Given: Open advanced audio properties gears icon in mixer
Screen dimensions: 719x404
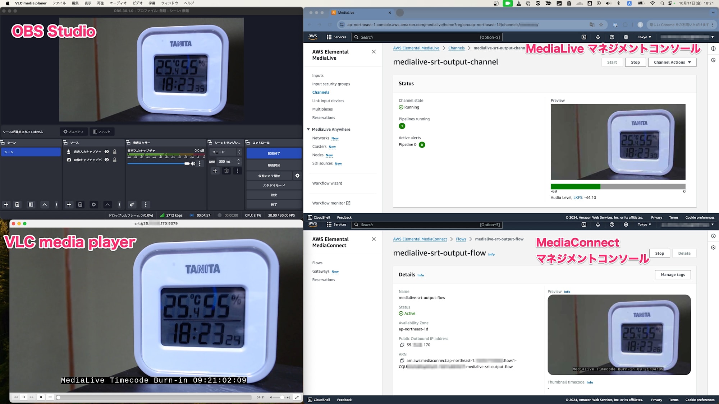Looking at the screenshot, I should click(x=132, y=205).
